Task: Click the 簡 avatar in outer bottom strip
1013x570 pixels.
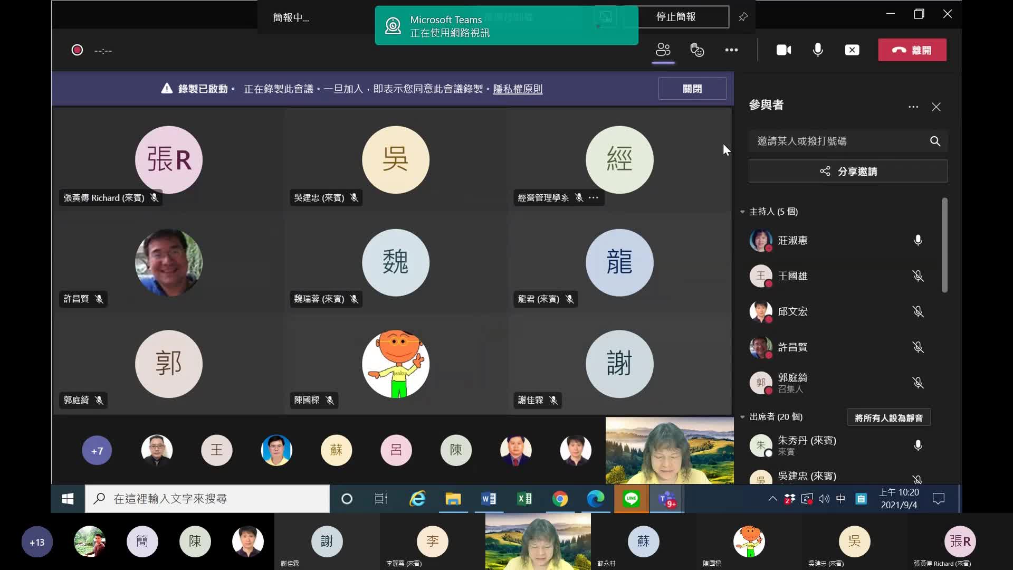Action: (142, 541)
